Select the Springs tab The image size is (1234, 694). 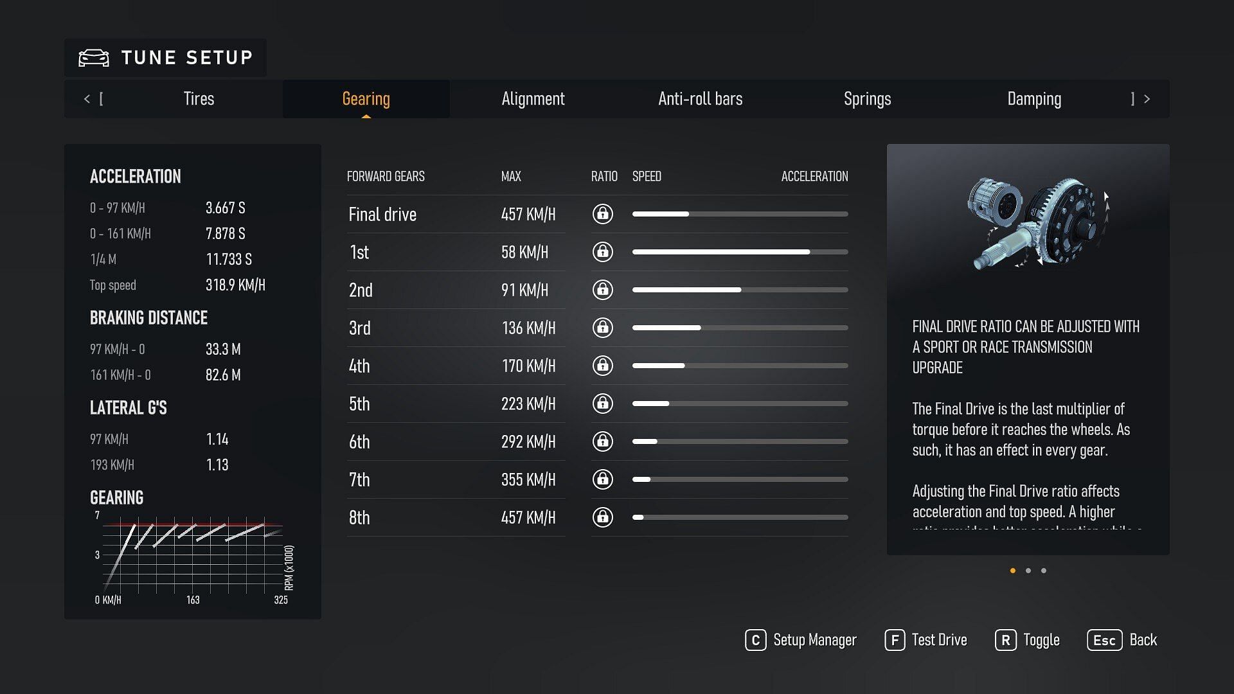click(867, 98)
